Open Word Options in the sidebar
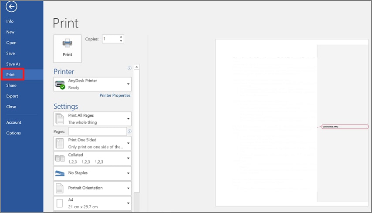 [13, 133]
